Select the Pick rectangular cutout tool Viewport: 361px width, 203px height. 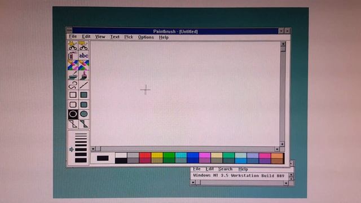click(83, 46)
